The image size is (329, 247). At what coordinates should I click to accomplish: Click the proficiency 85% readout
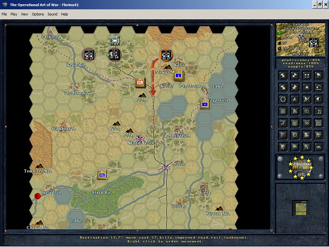pos(301,60)
